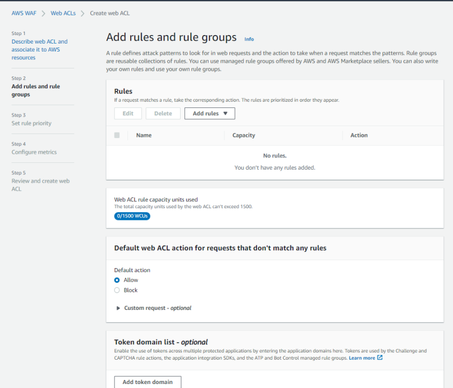Open the Add rules dropdown

pos(210,114)
